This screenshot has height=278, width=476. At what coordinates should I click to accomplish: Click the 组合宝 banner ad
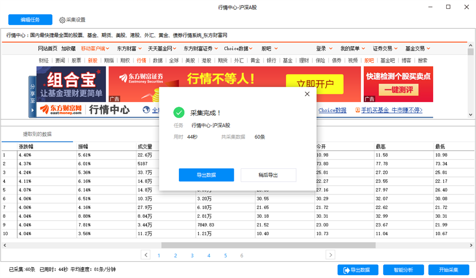(x=71, y=84)
